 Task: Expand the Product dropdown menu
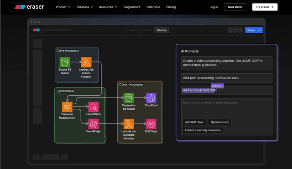63,7
